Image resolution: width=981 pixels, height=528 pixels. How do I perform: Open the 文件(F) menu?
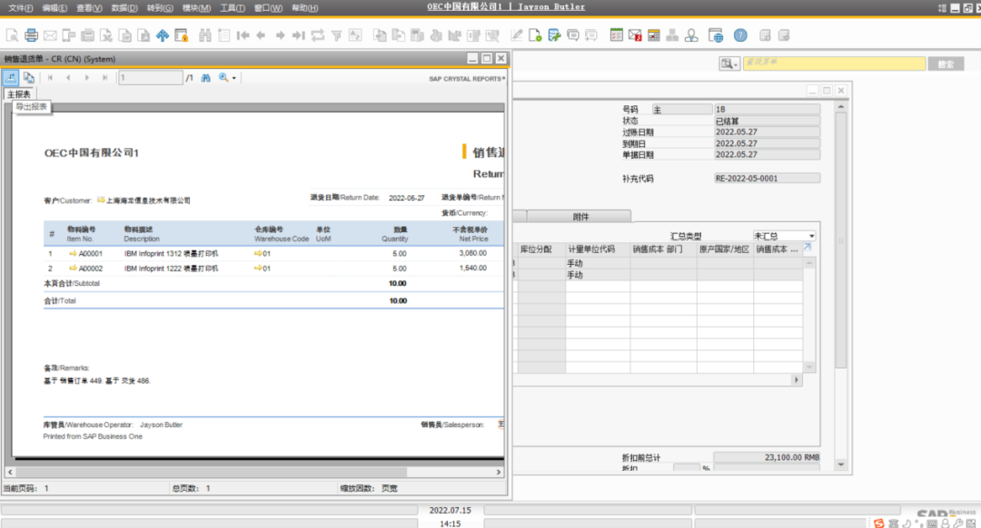(20, 7)
